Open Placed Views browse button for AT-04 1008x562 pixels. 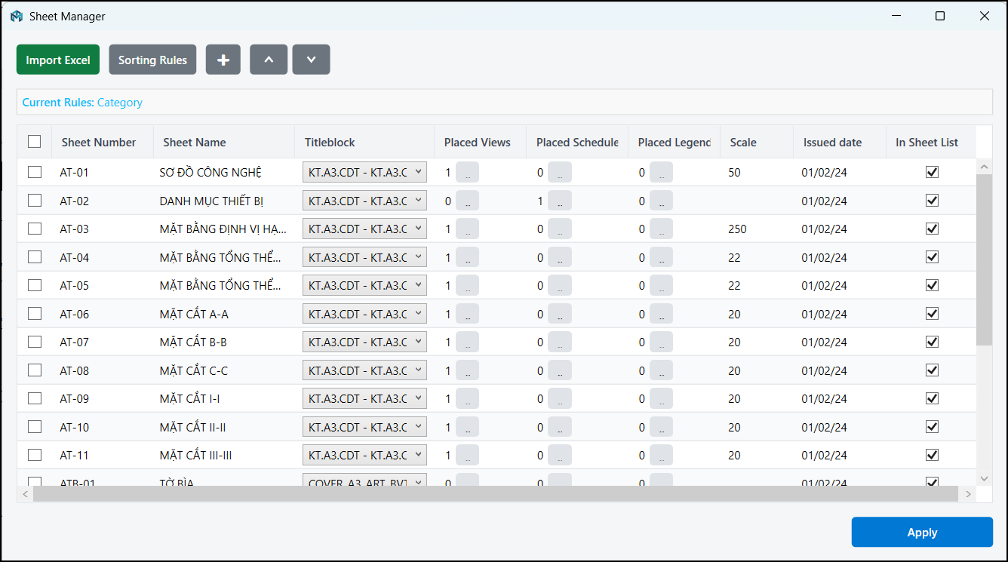pos(467,257)
